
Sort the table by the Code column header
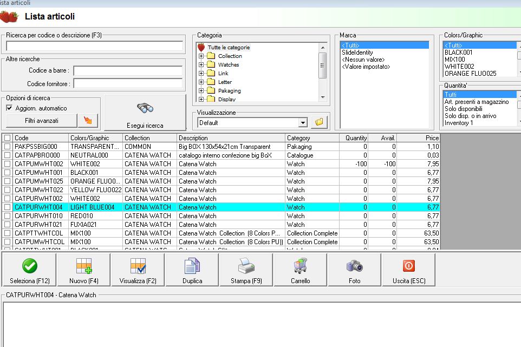click(x=41, y=138)
